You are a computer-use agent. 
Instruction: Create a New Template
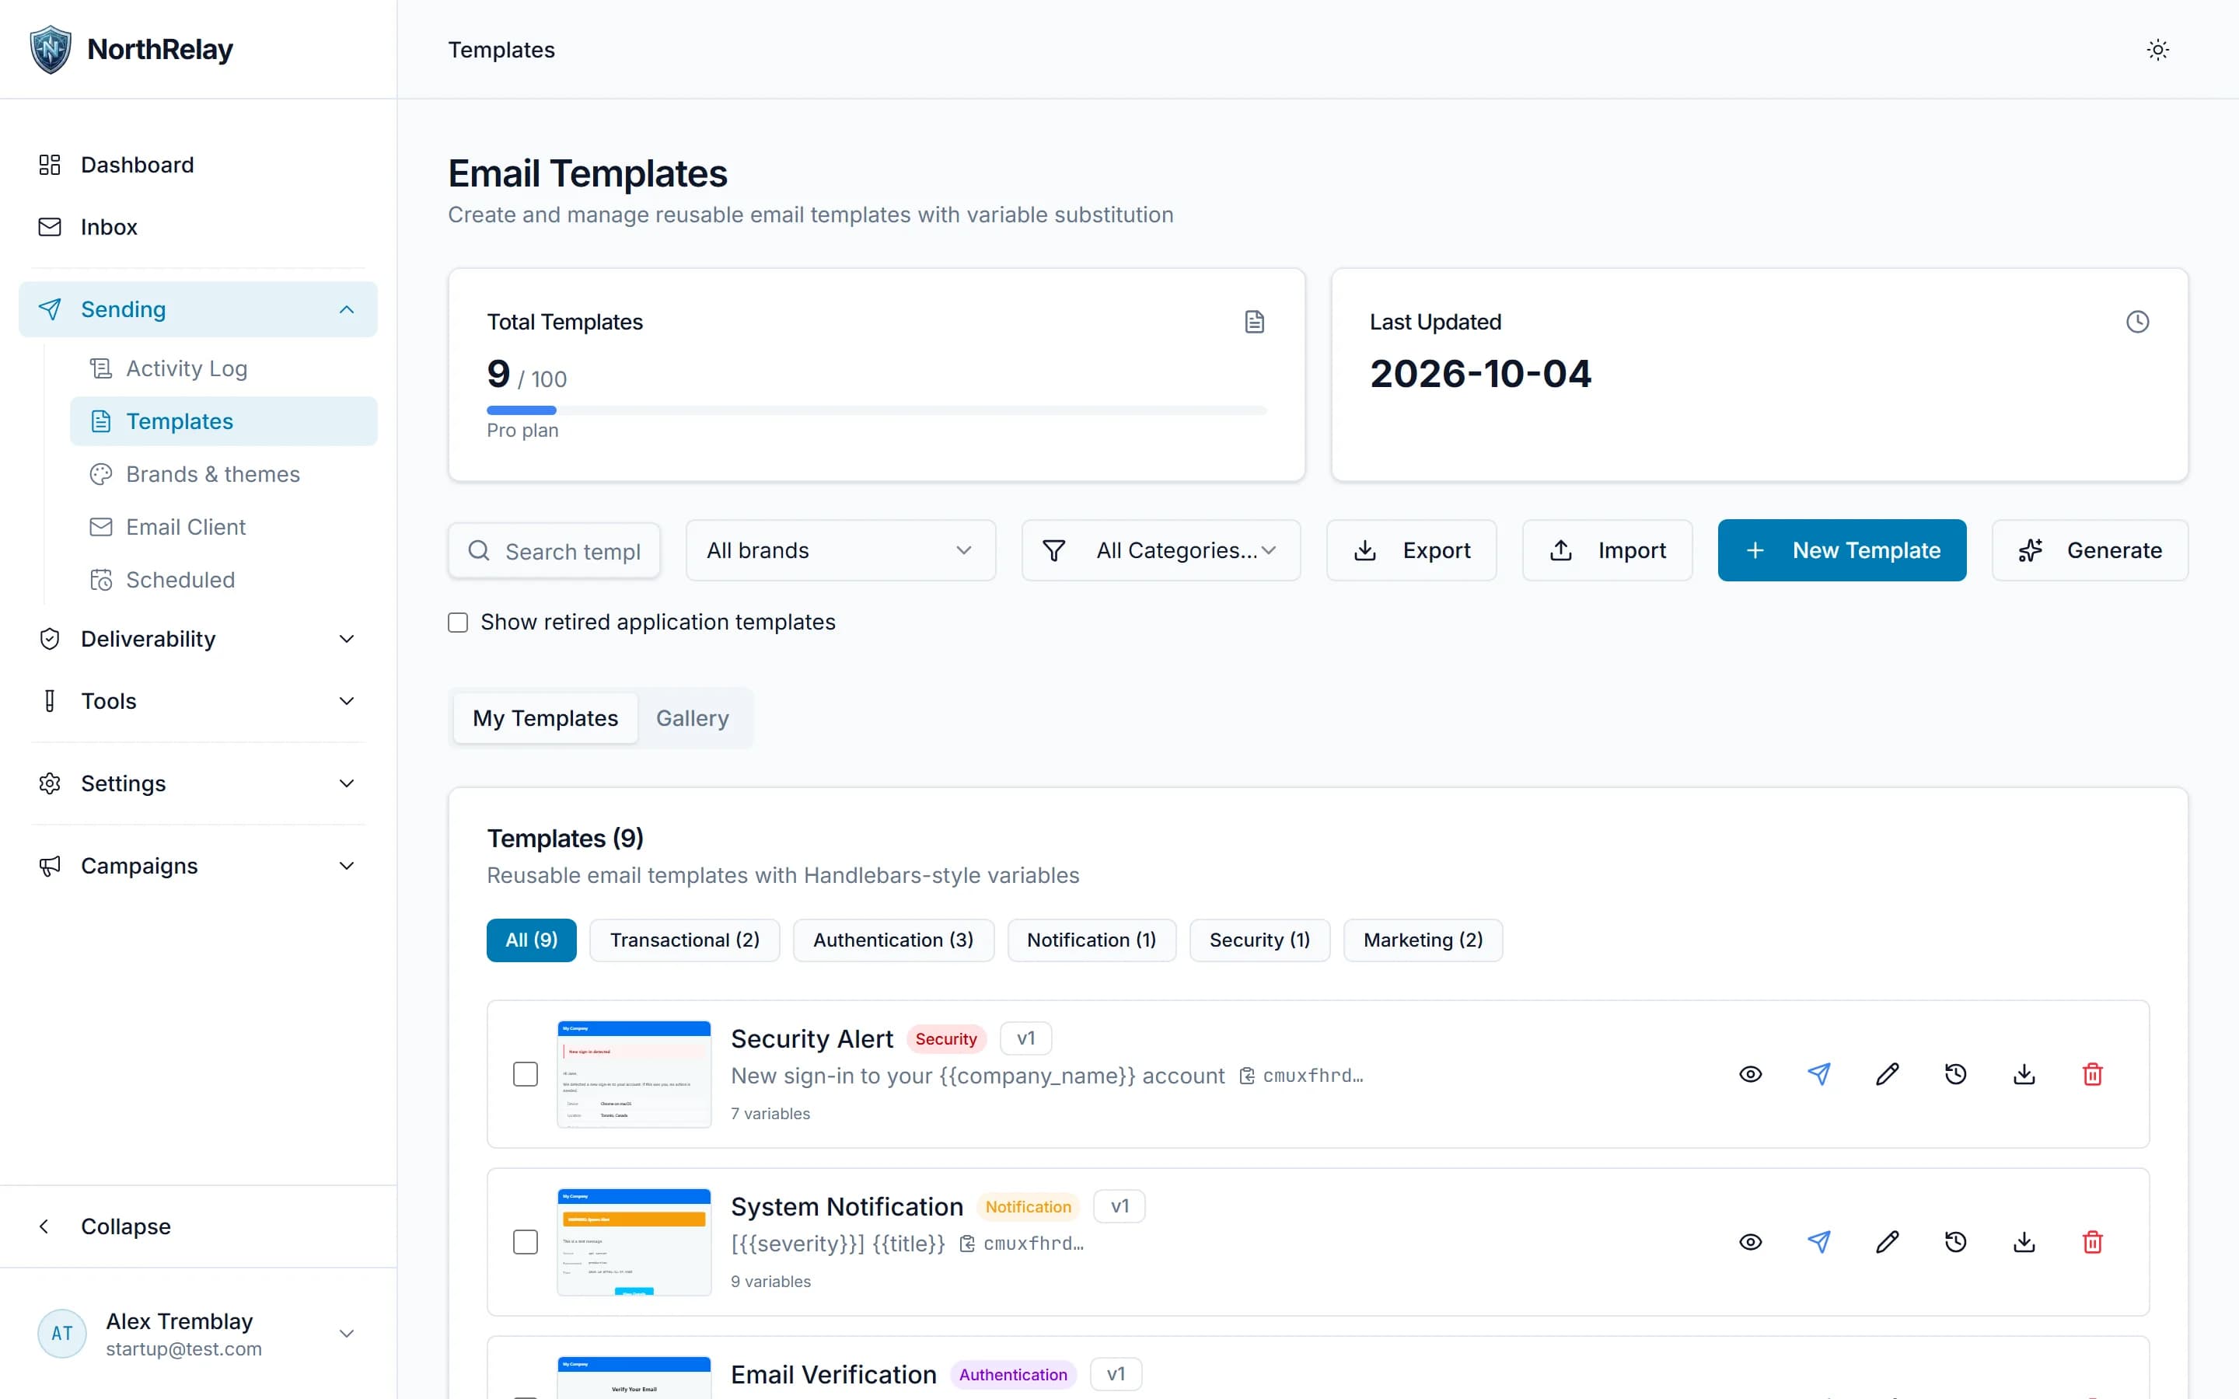point(1841,550)
